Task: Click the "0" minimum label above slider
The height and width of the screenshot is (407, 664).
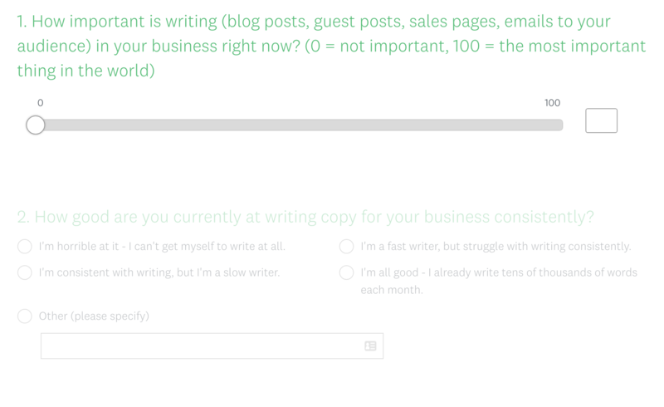Action: [x=40, y=103]
